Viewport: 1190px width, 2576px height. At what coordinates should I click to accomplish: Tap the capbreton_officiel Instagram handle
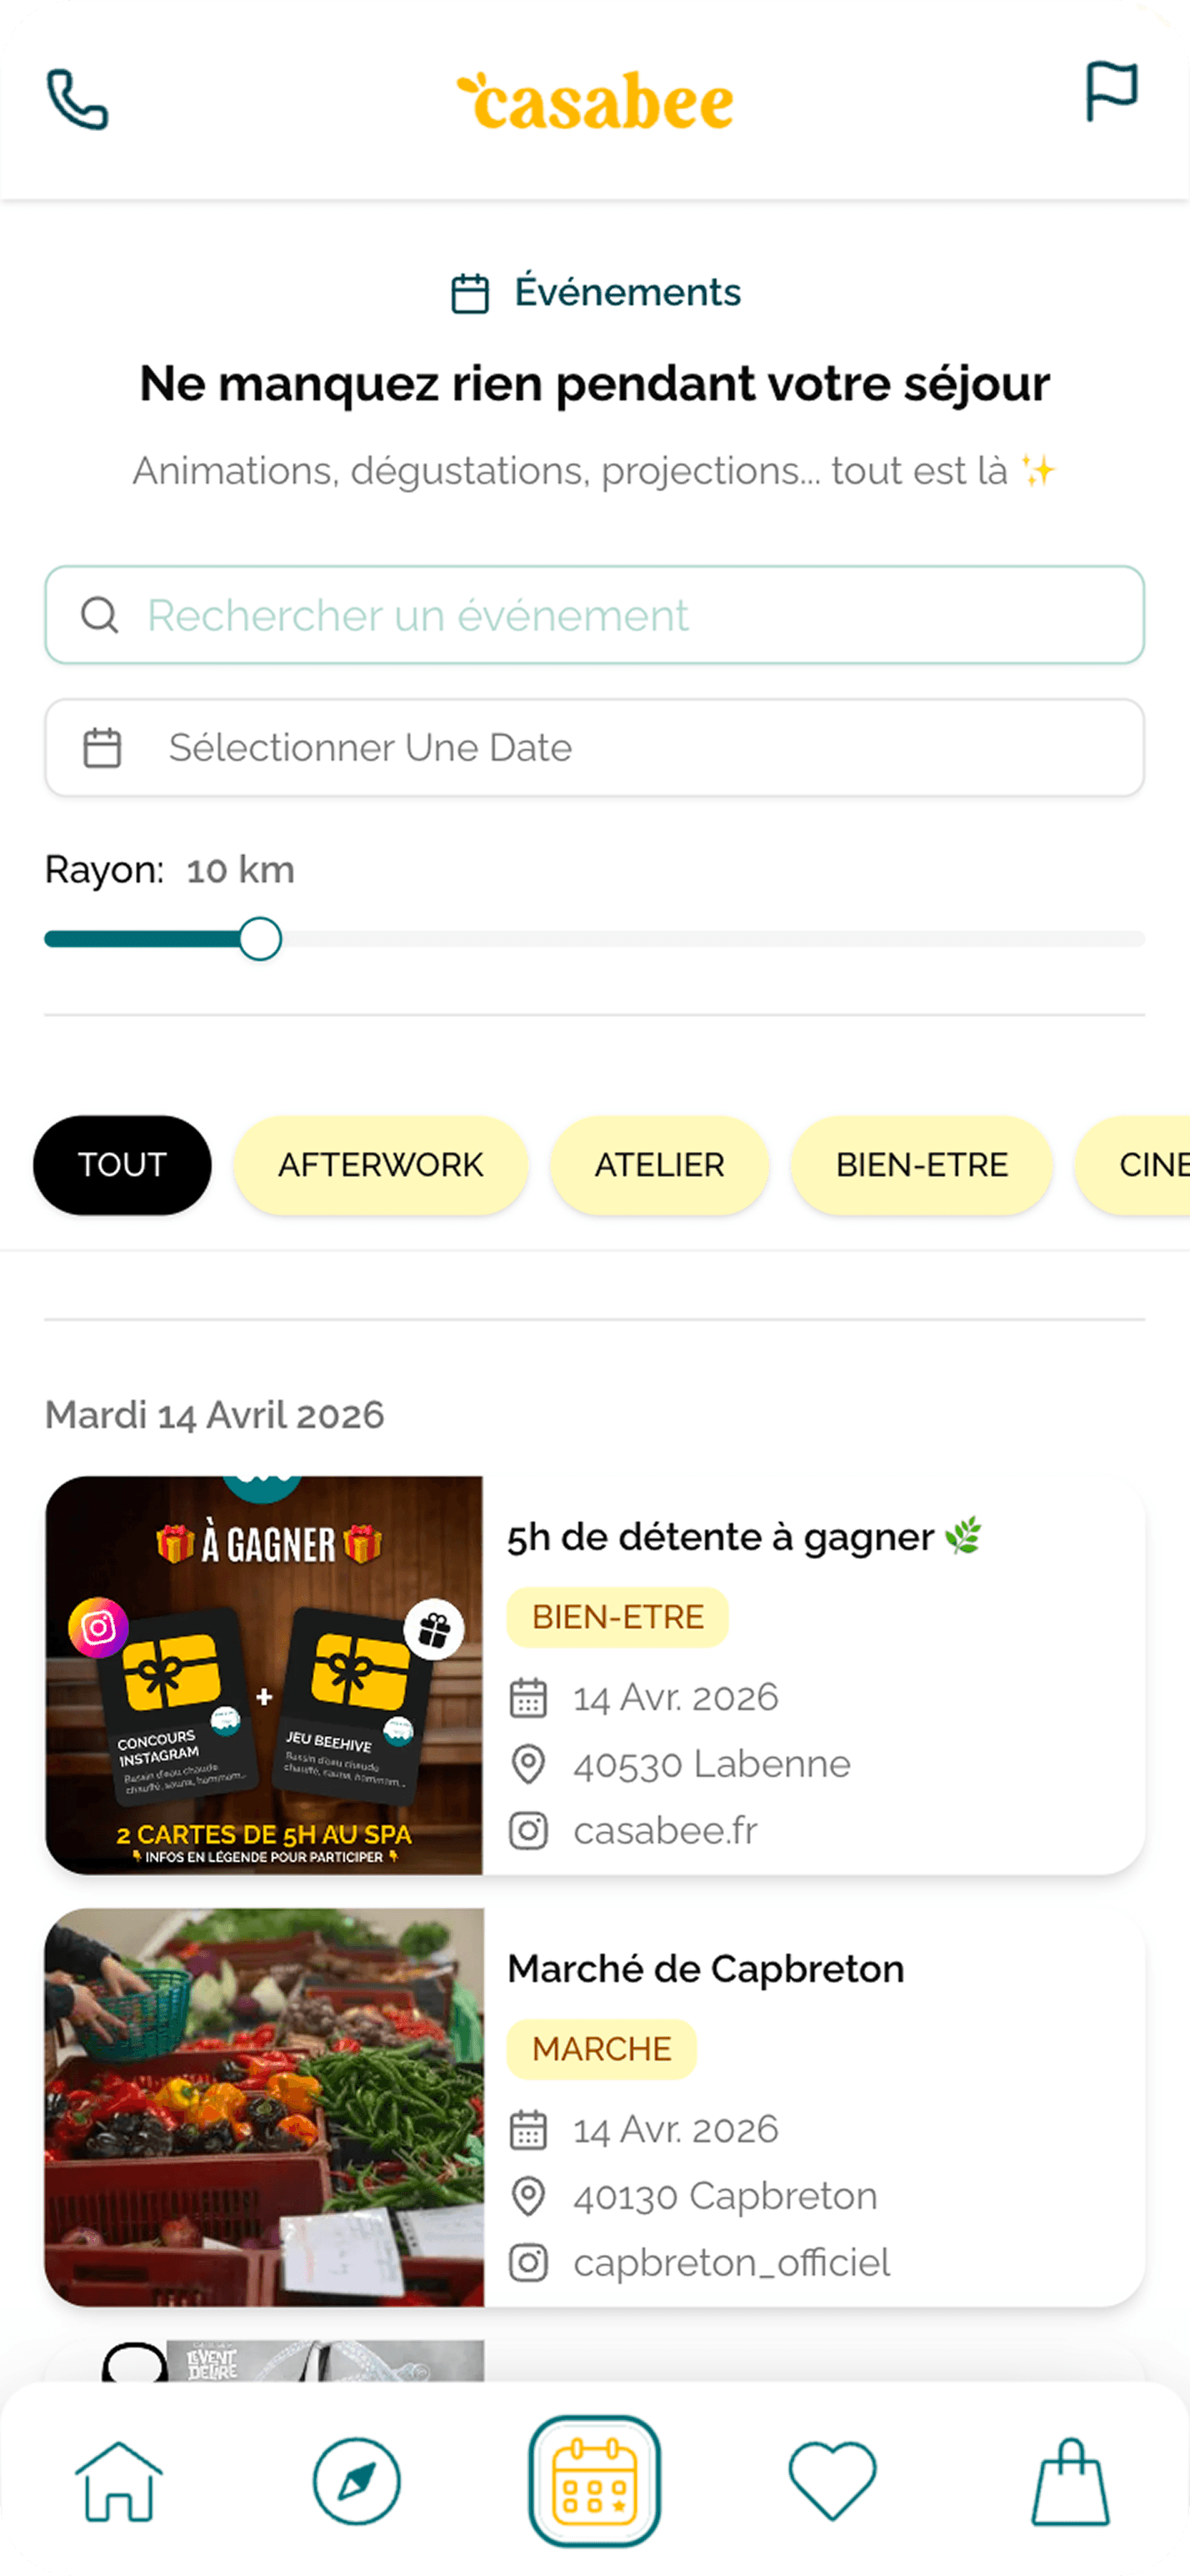point(732,2263)
